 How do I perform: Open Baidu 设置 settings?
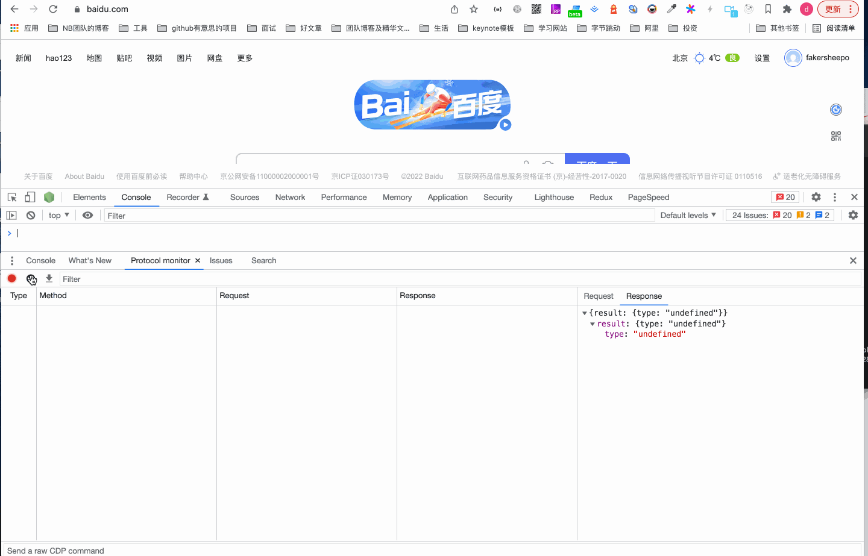point(763,58)
